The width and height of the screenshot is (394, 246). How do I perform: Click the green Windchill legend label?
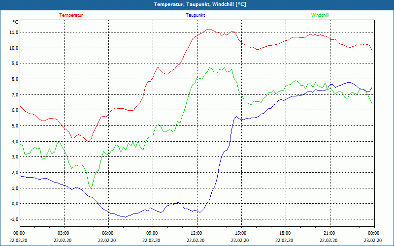tap(320, 15)
